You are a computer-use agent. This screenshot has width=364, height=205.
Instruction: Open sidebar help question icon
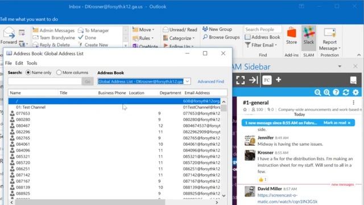(336, 92)
